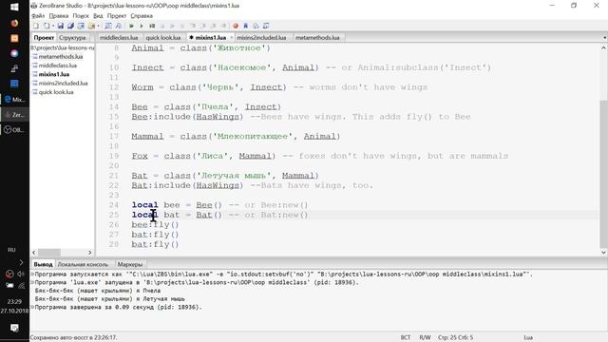Viewport: 608px width, 342px height.
Task: Open the Справка menu
Action: (142, 16)
